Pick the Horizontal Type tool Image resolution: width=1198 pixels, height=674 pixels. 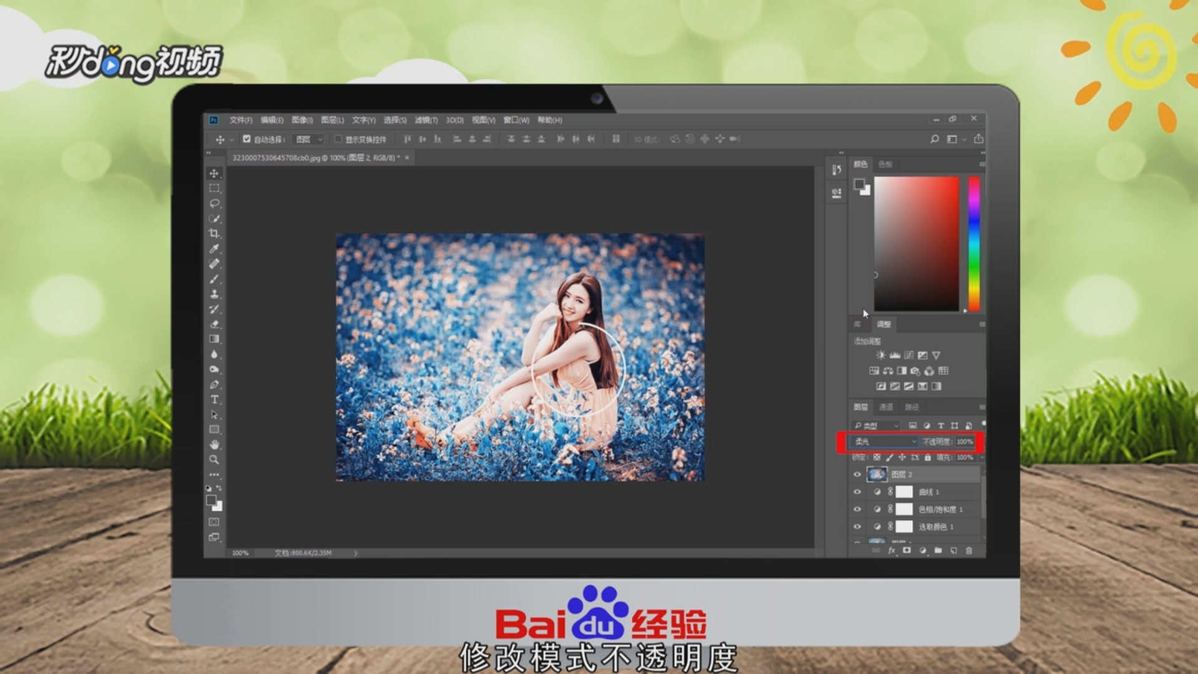pyautogui.click(x=214, y=399)
